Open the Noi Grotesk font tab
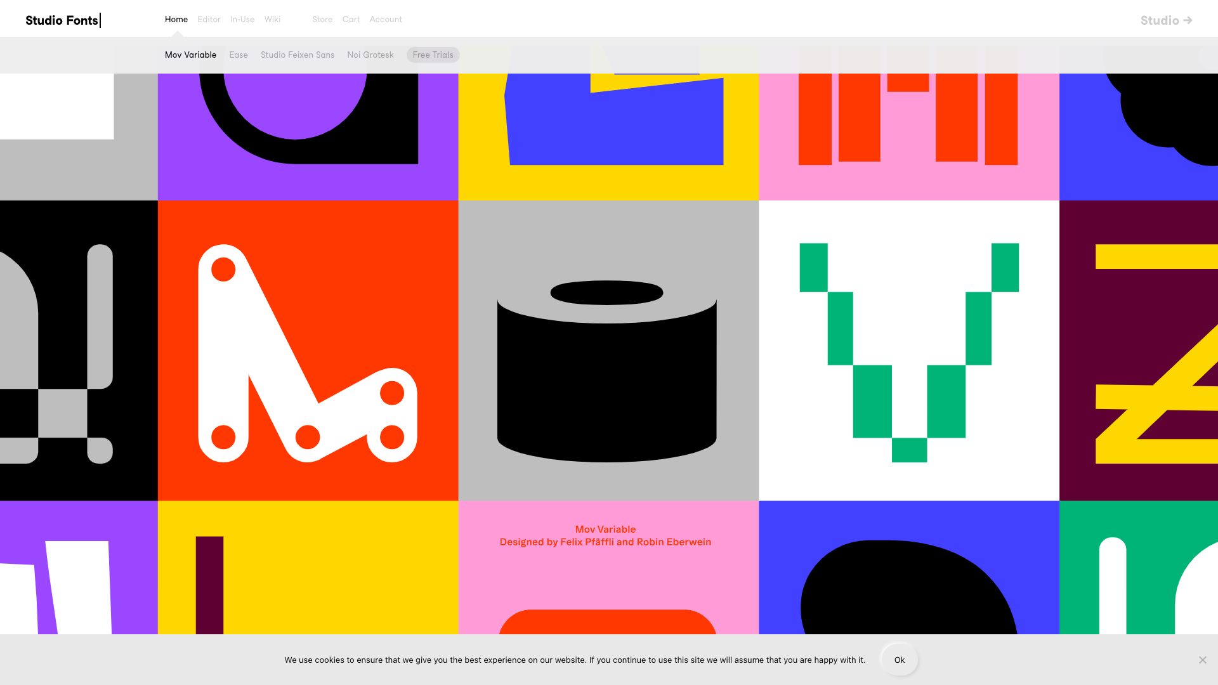Image resolution: width=1218 pixels, height=685 pixels. pyautogui.click(x=370, y=55)
